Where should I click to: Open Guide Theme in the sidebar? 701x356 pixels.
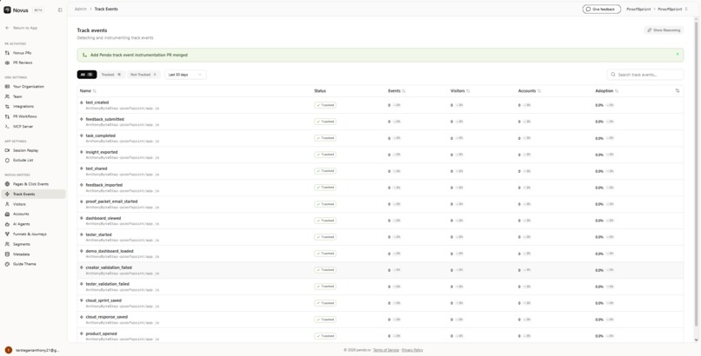pyautogui.click(x=34, y=264)
